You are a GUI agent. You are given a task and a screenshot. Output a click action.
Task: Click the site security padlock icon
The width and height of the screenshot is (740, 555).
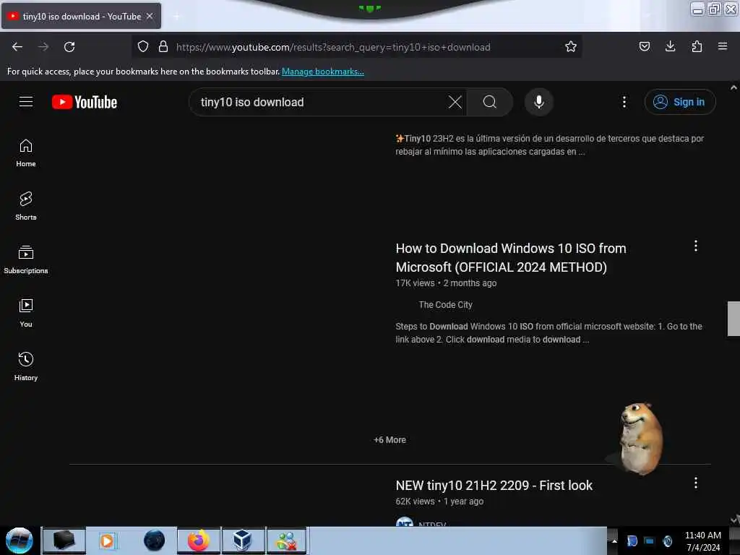[163, 46]
